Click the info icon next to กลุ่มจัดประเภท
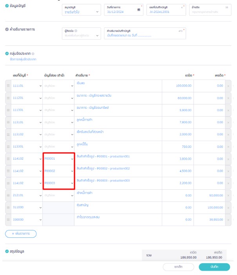This screenshot has width=237, height=275. (33, 54)
